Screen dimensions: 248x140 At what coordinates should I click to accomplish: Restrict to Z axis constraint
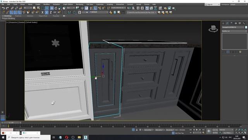point(51,12)
